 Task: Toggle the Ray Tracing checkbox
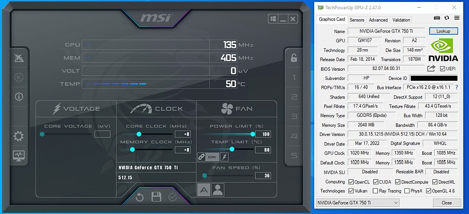[x=376, y=191]
